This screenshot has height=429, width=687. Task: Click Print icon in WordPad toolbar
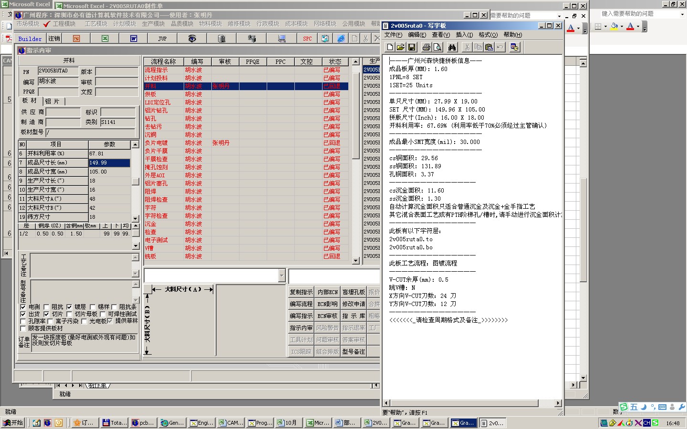coord(426,47)
